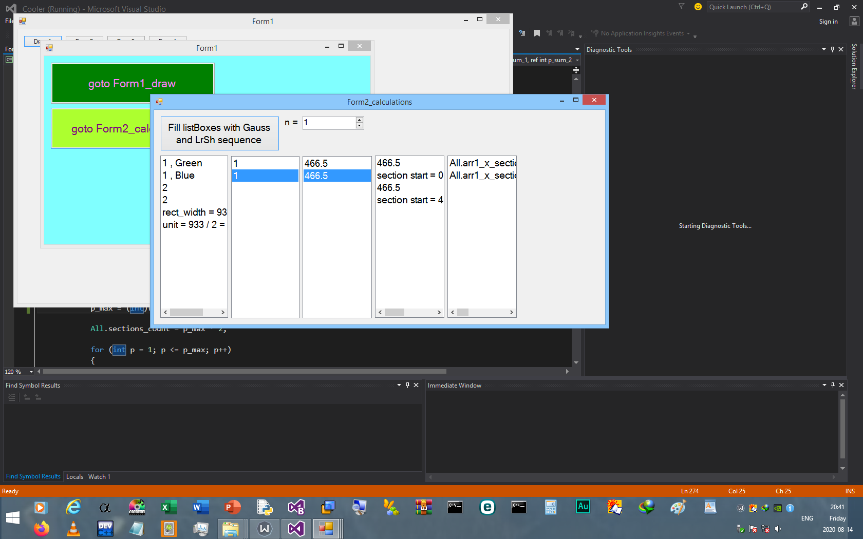The image size is (863, 539).
Task: Click 'goto Form2_cal' yellow-green button
Action: coord(101,128)
